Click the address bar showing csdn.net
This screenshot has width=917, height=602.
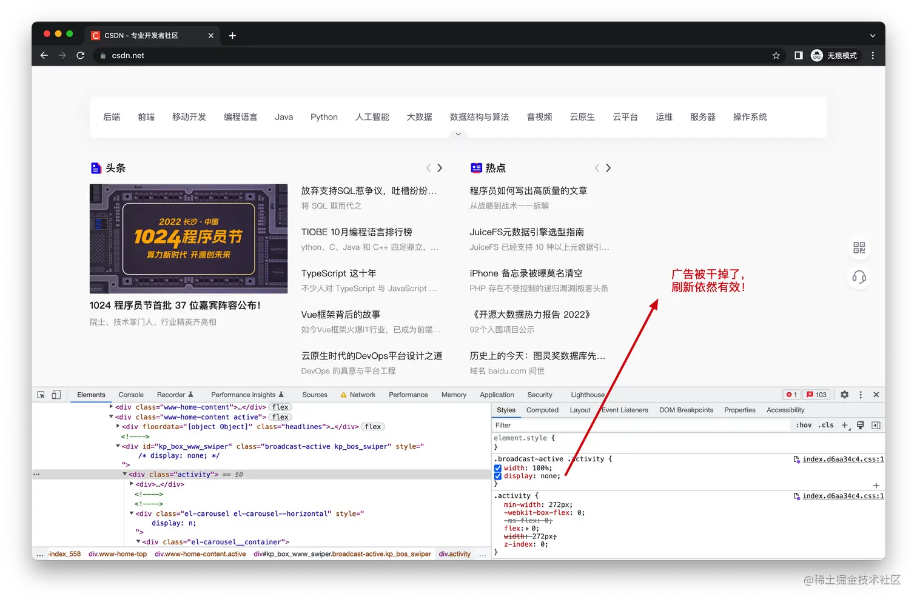click(437, 55)
